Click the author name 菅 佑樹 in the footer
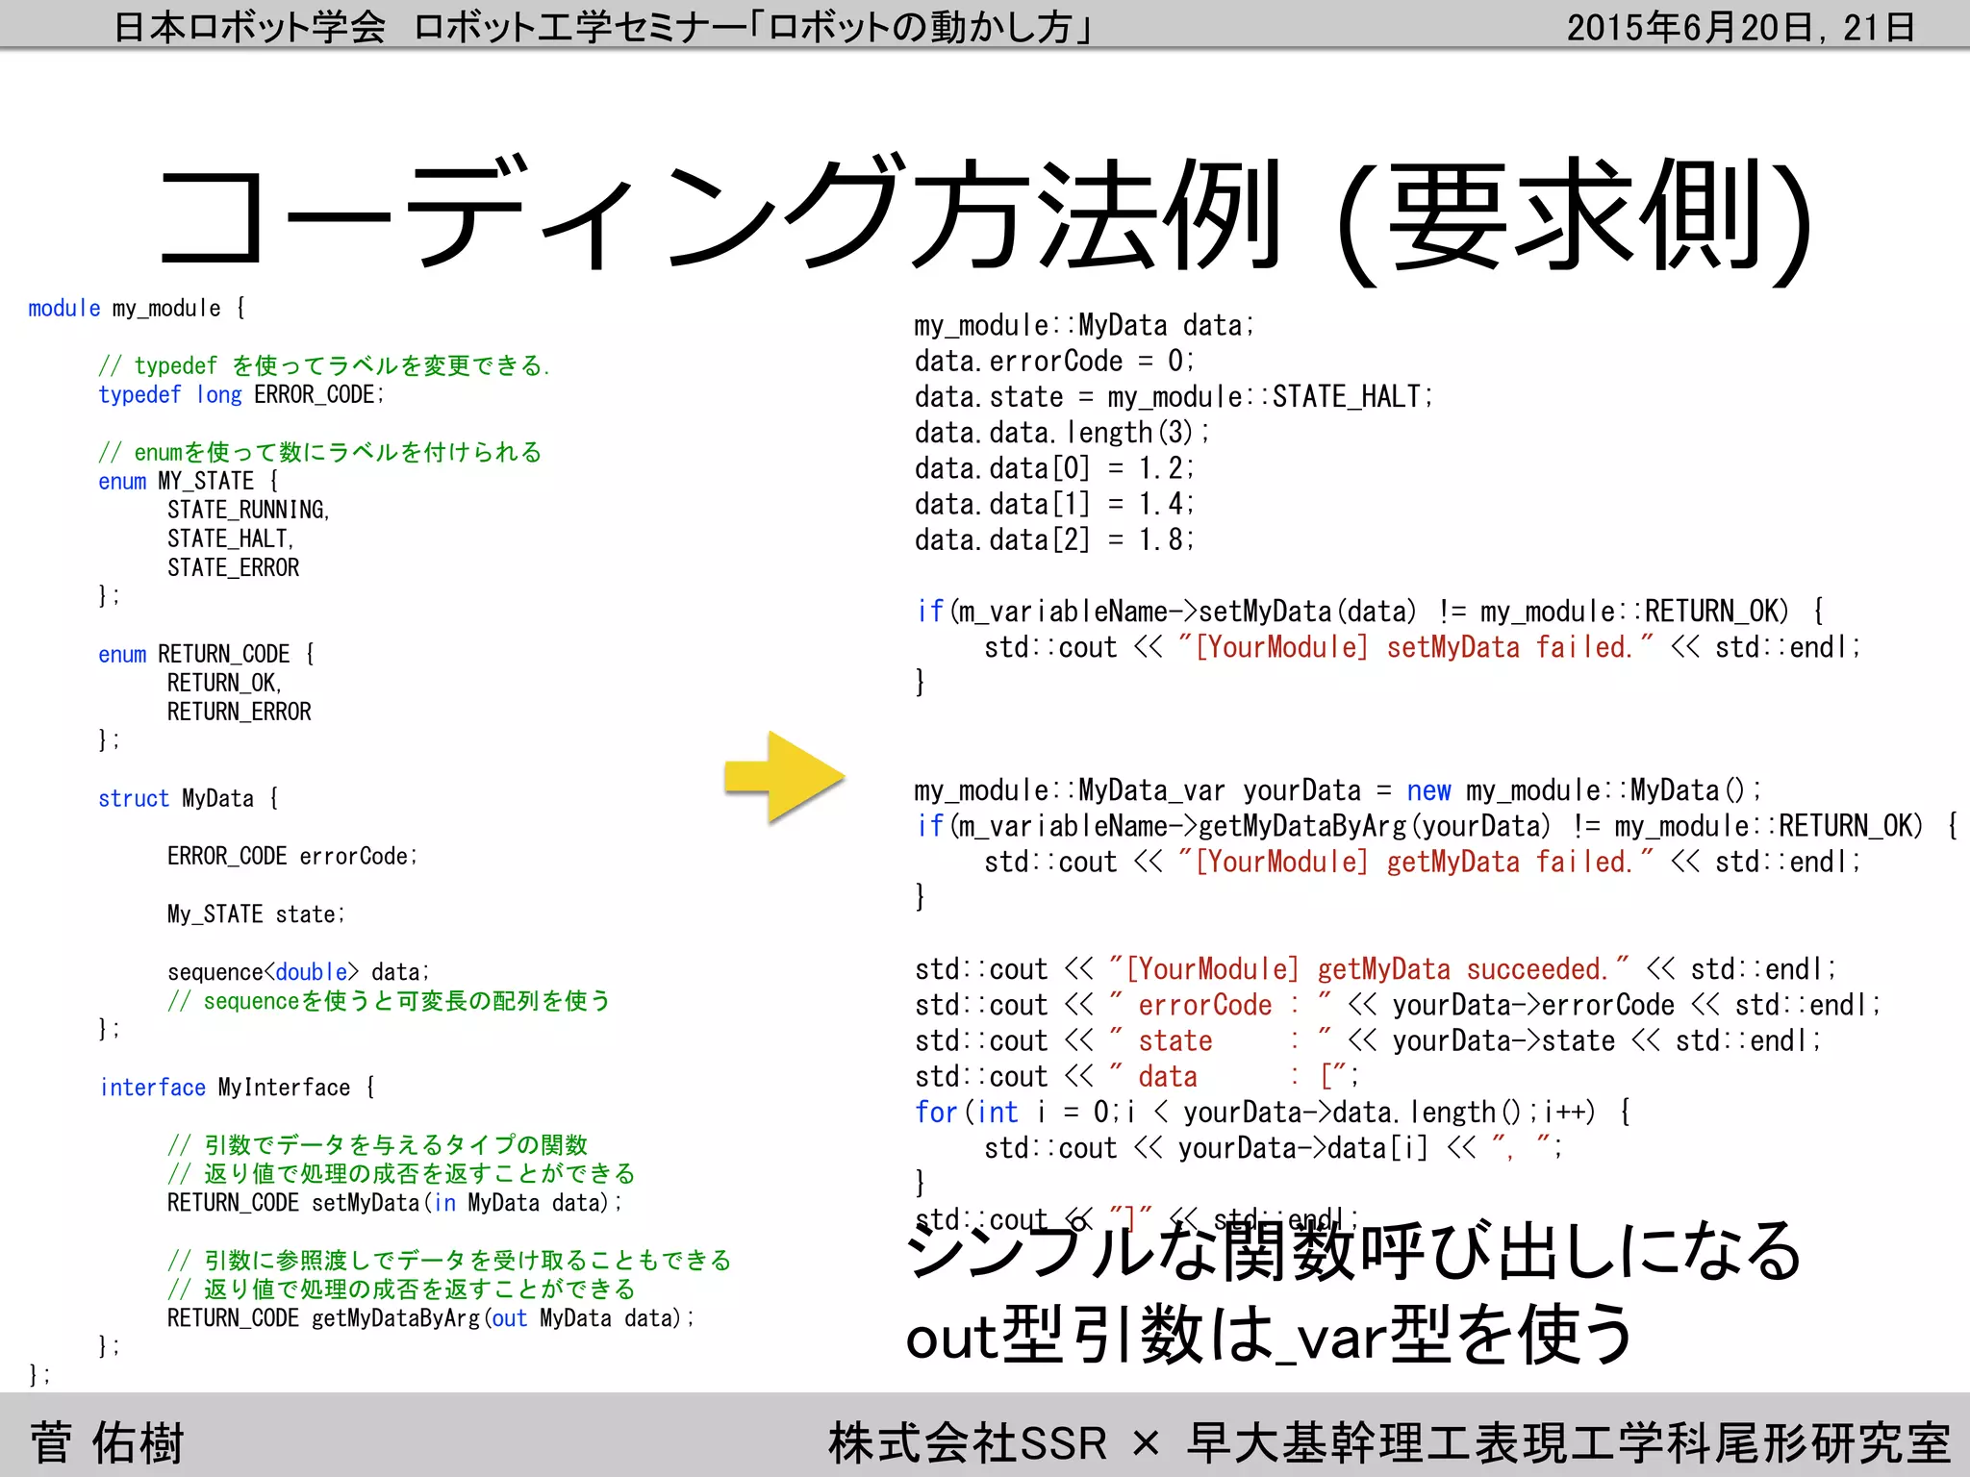This screenshot has height=1477, width=1970. coord(107,1442)
